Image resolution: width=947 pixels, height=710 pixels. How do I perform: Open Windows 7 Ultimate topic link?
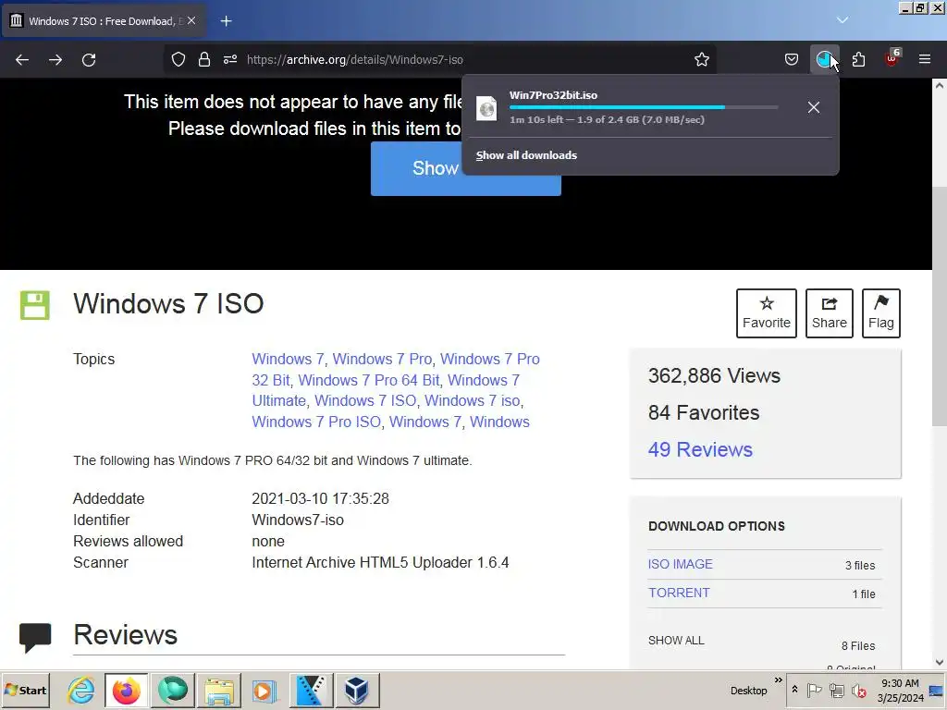pos(483,380)
